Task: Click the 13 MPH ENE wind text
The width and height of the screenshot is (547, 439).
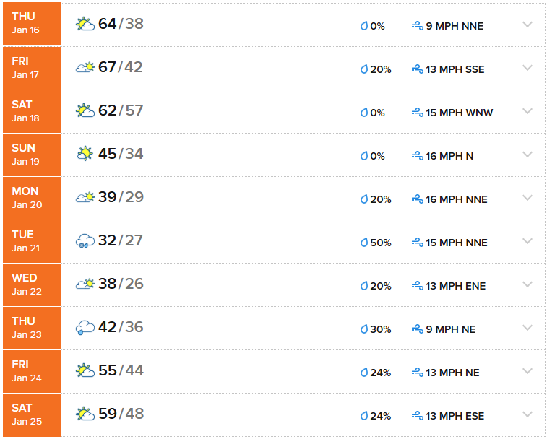Action: coord(456,286)
